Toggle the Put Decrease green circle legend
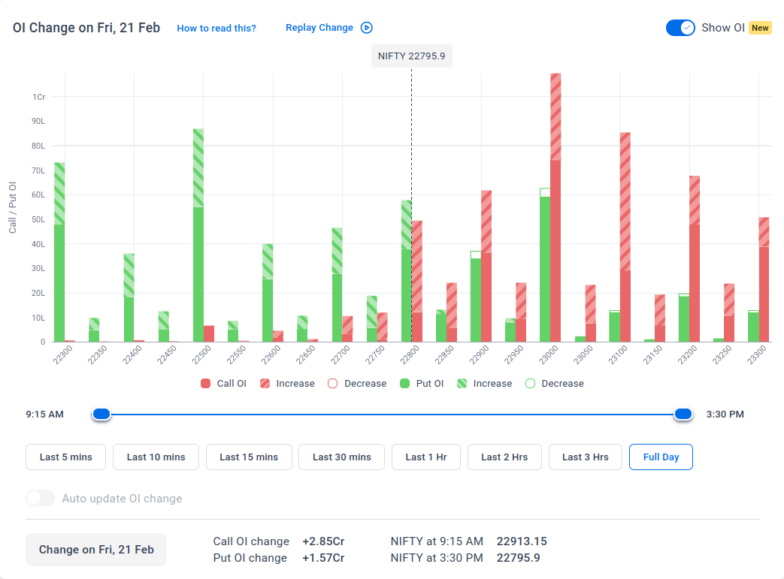This screenshot has height=579, width=784. [531, 383]
